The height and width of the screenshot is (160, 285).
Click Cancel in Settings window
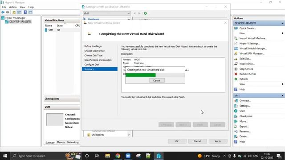[x=197, y=141]
